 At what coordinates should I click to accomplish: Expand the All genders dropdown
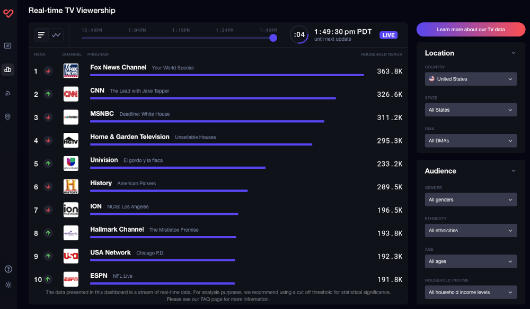(471, 199)
